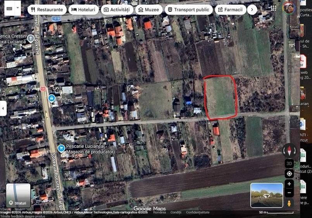Toggle the 3D view button
The height and width of the screenshot is (218, 312).
[289, 163]
